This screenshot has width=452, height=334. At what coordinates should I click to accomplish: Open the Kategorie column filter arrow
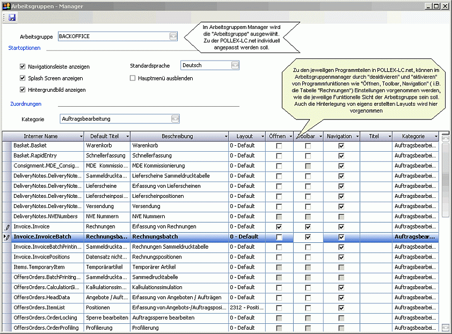pyautogui.click(x=436, y=137)
